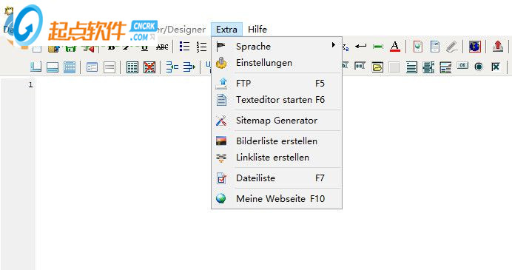The image size is (512, 270).
Task: Select Linkliste erstellen
Action: (x=277, y=158)
